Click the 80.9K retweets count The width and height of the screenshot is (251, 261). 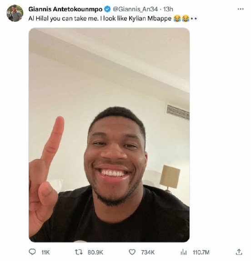coord(95,252)
